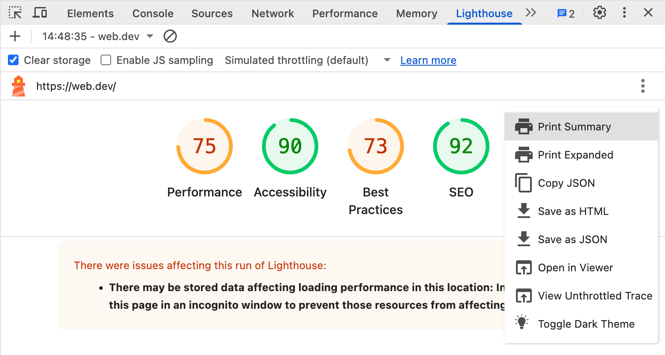Toggle the device toolbar
Screen dimensions: 665x355
coord(40,13)
